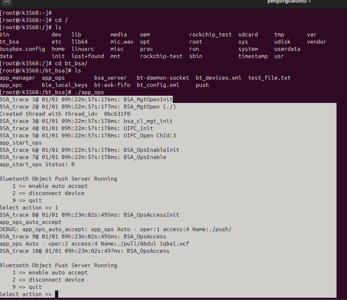This screenshot has width=347, height=300.
Task: Click the 'BSA_MgtOpenInit' trace text
Action: (x=148, y=99)
